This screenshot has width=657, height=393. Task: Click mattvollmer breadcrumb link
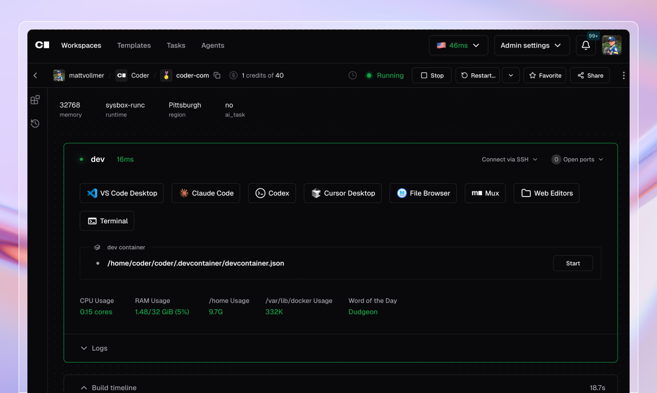(86, 75)
